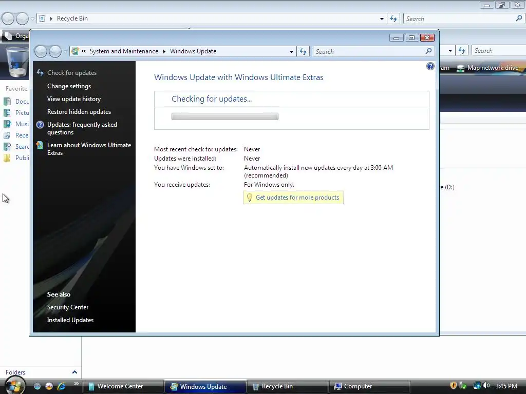The image size is (526, 394).
Task: Click the refresh button in the Windows Update window
Action: [x=303, y=51]
